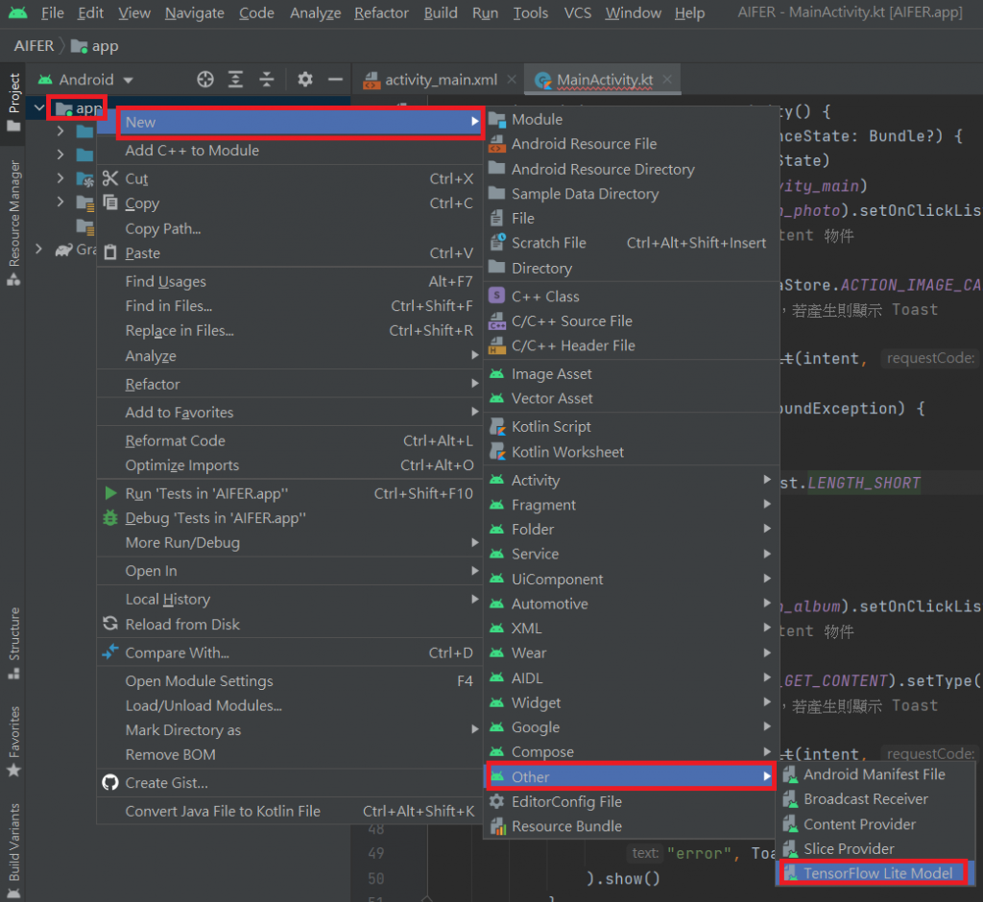
Task: Create new C++ Class
Action: (631, 297)
